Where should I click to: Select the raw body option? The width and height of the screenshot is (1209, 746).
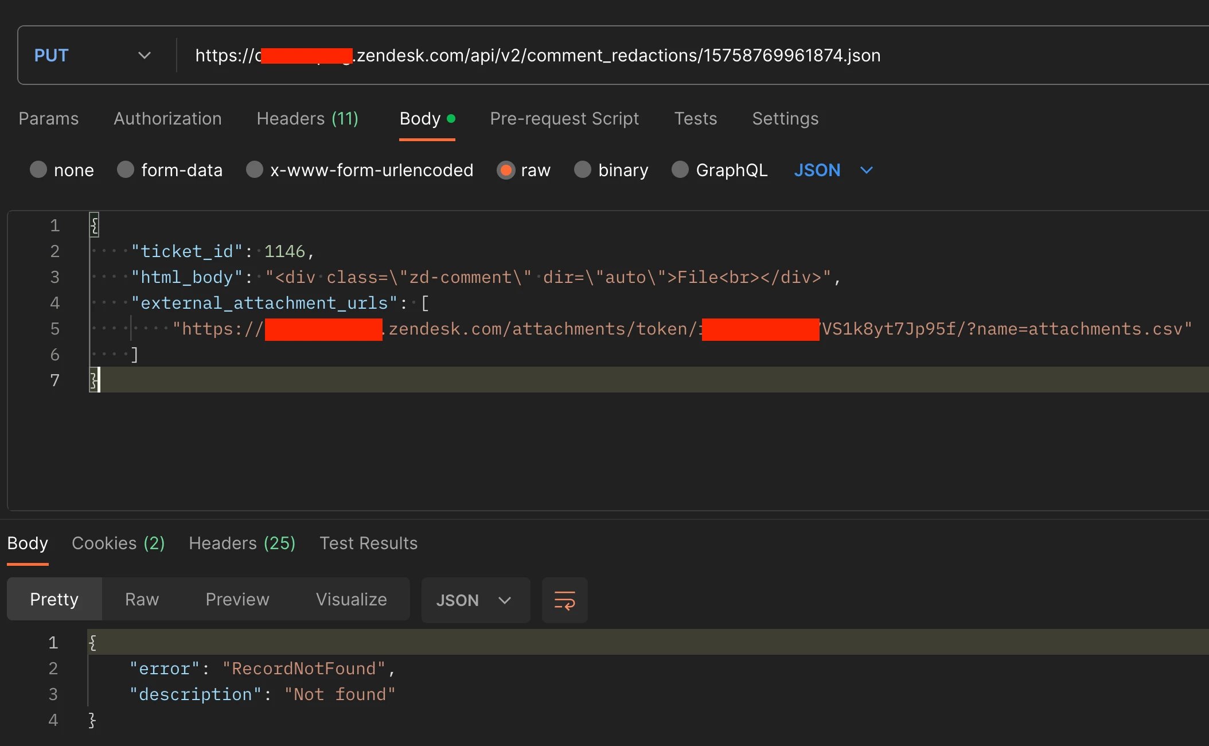[506, 170]
